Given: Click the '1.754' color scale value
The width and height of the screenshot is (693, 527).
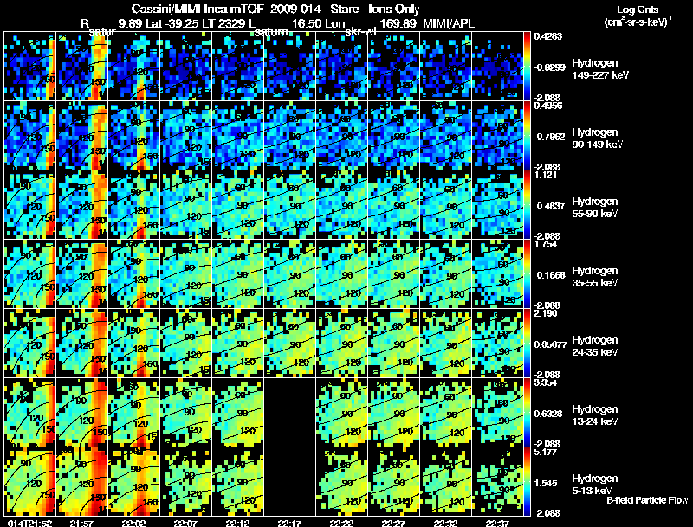Looking at the screenshot, I should click(x=546, y=244).
